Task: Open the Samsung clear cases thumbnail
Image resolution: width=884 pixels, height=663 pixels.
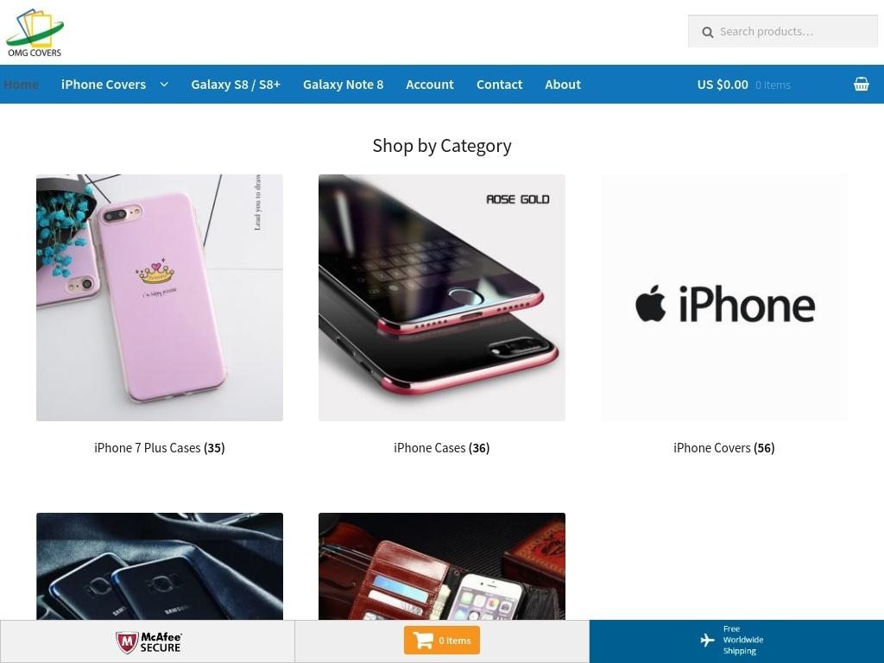Action: coord(160,566)
